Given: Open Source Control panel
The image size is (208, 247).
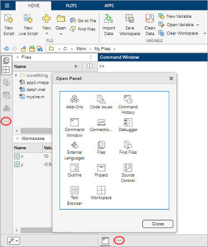Looking at the screenshot, I should tap(128, 173).
